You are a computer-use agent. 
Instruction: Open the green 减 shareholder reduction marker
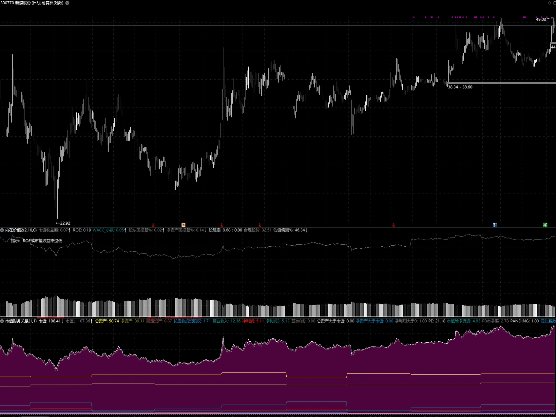coord(545,225)
